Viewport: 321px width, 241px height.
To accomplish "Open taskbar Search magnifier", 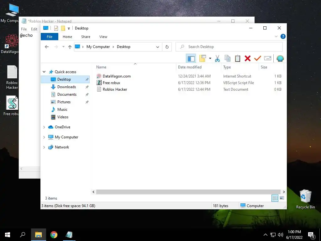I will [23, 235].
